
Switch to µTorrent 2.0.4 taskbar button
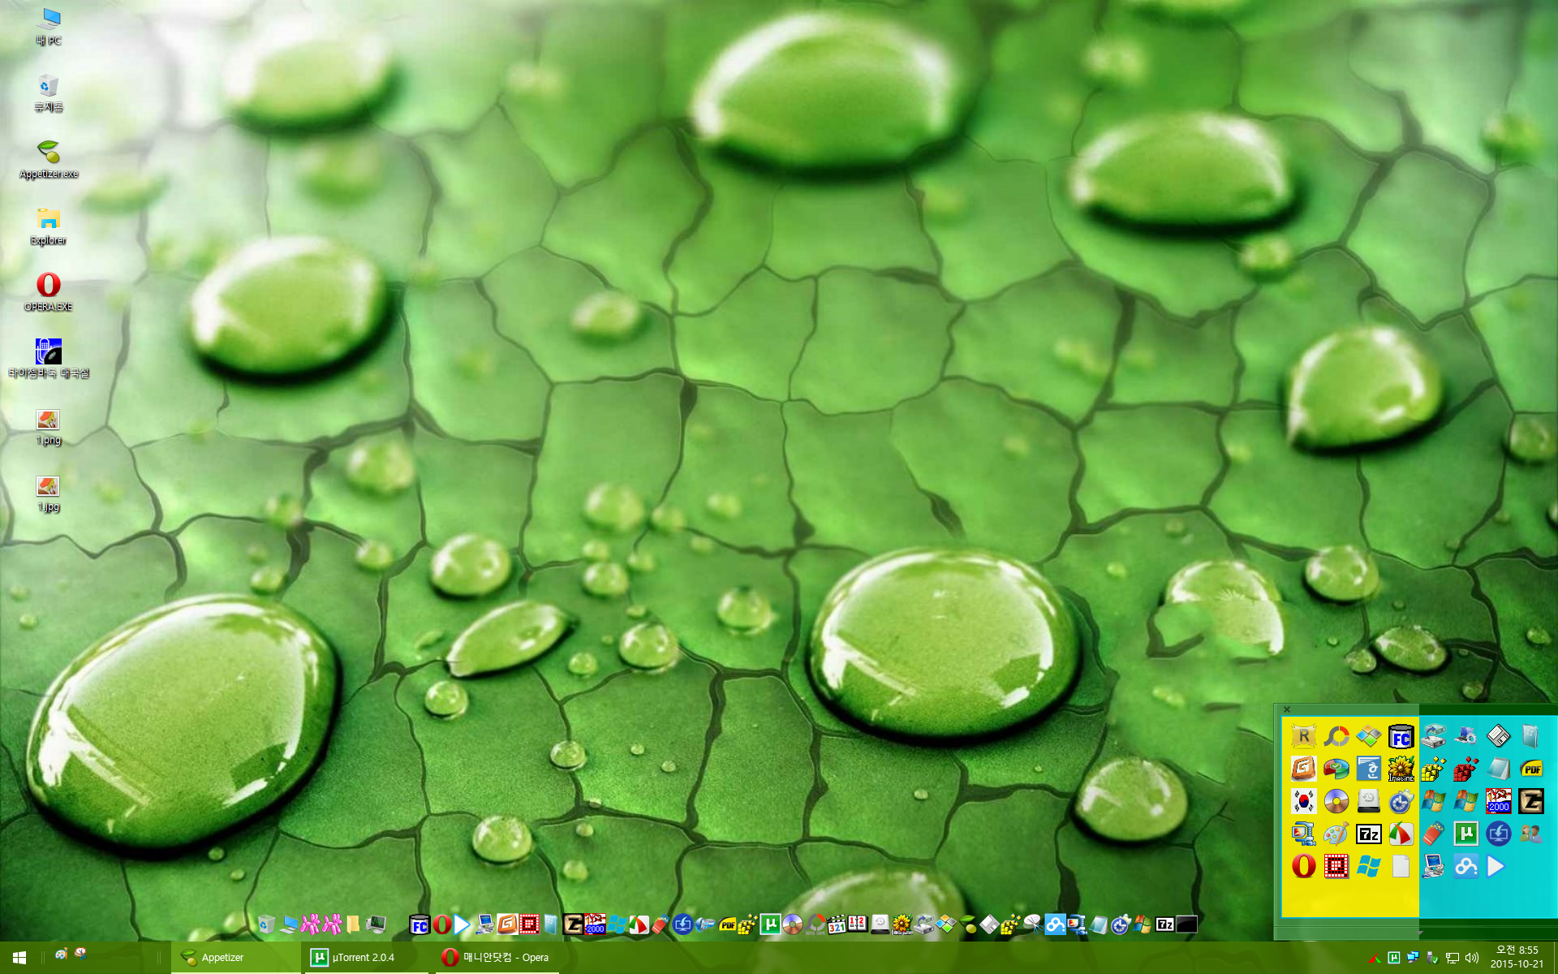tap(365, 958)
